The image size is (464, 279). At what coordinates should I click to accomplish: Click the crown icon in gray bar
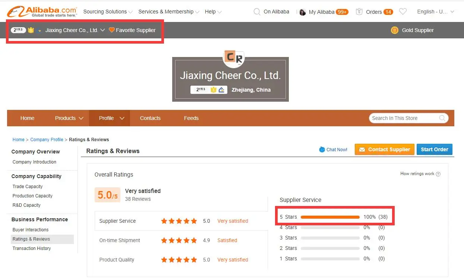[x=31, y=30]
